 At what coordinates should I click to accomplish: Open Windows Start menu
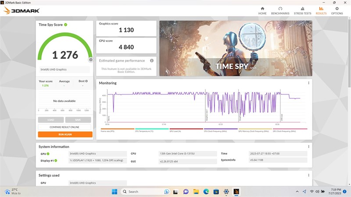click(x=115, y=192)
